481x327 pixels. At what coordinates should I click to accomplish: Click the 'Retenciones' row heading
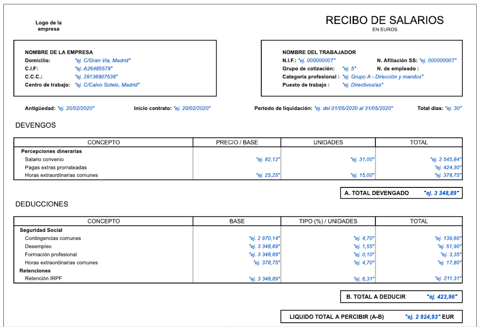click(x=35, y=271)
